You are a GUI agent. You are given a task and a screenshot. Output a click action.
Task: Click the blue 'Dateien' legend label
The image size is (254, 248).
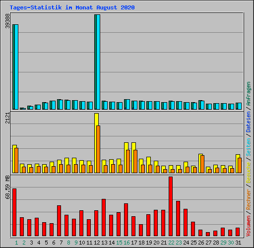click(x=249, y=122)
